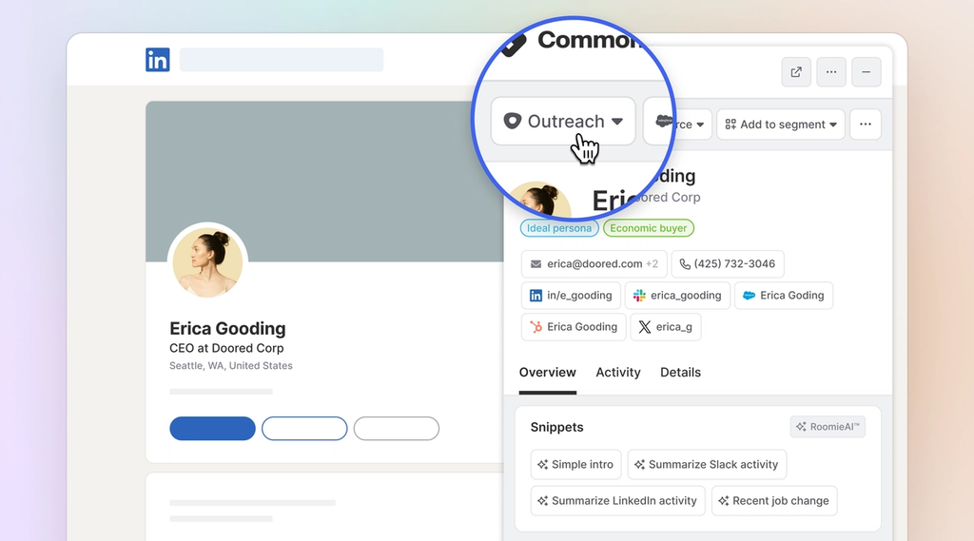Click the (425) 732-3046 phone chip
The width and height of the screenshot is (974, 541).
(728, 264)
